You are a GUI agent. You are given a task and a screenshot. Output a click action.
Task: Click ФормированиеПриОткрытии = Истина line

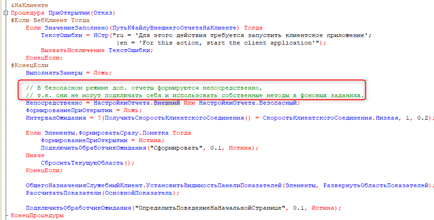pyautogui.click(x=103, y=140)
